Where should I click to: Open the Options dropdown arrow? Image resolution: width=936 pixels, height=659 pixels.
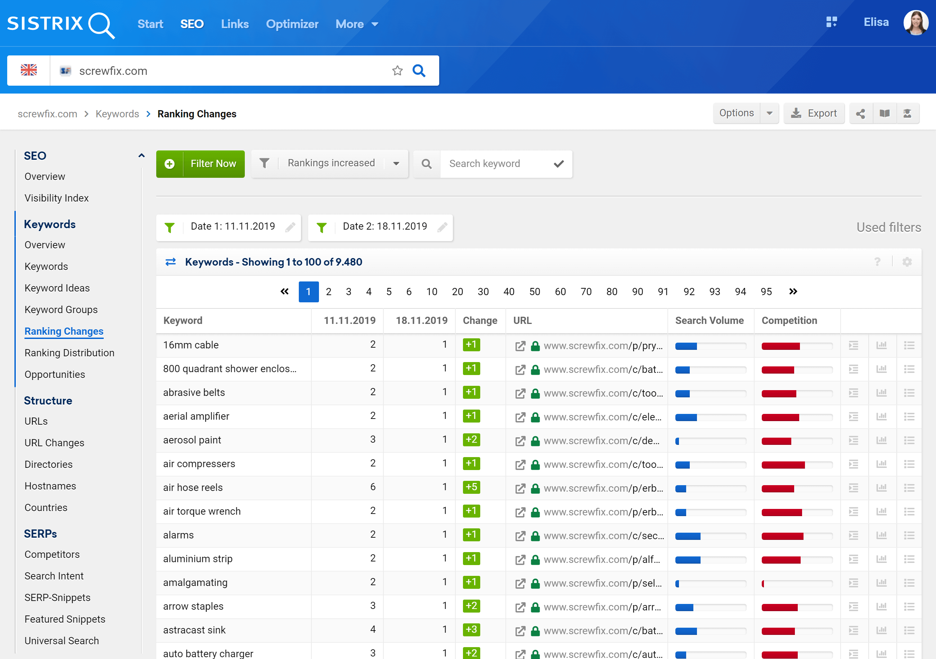click(x=769, y=113)
